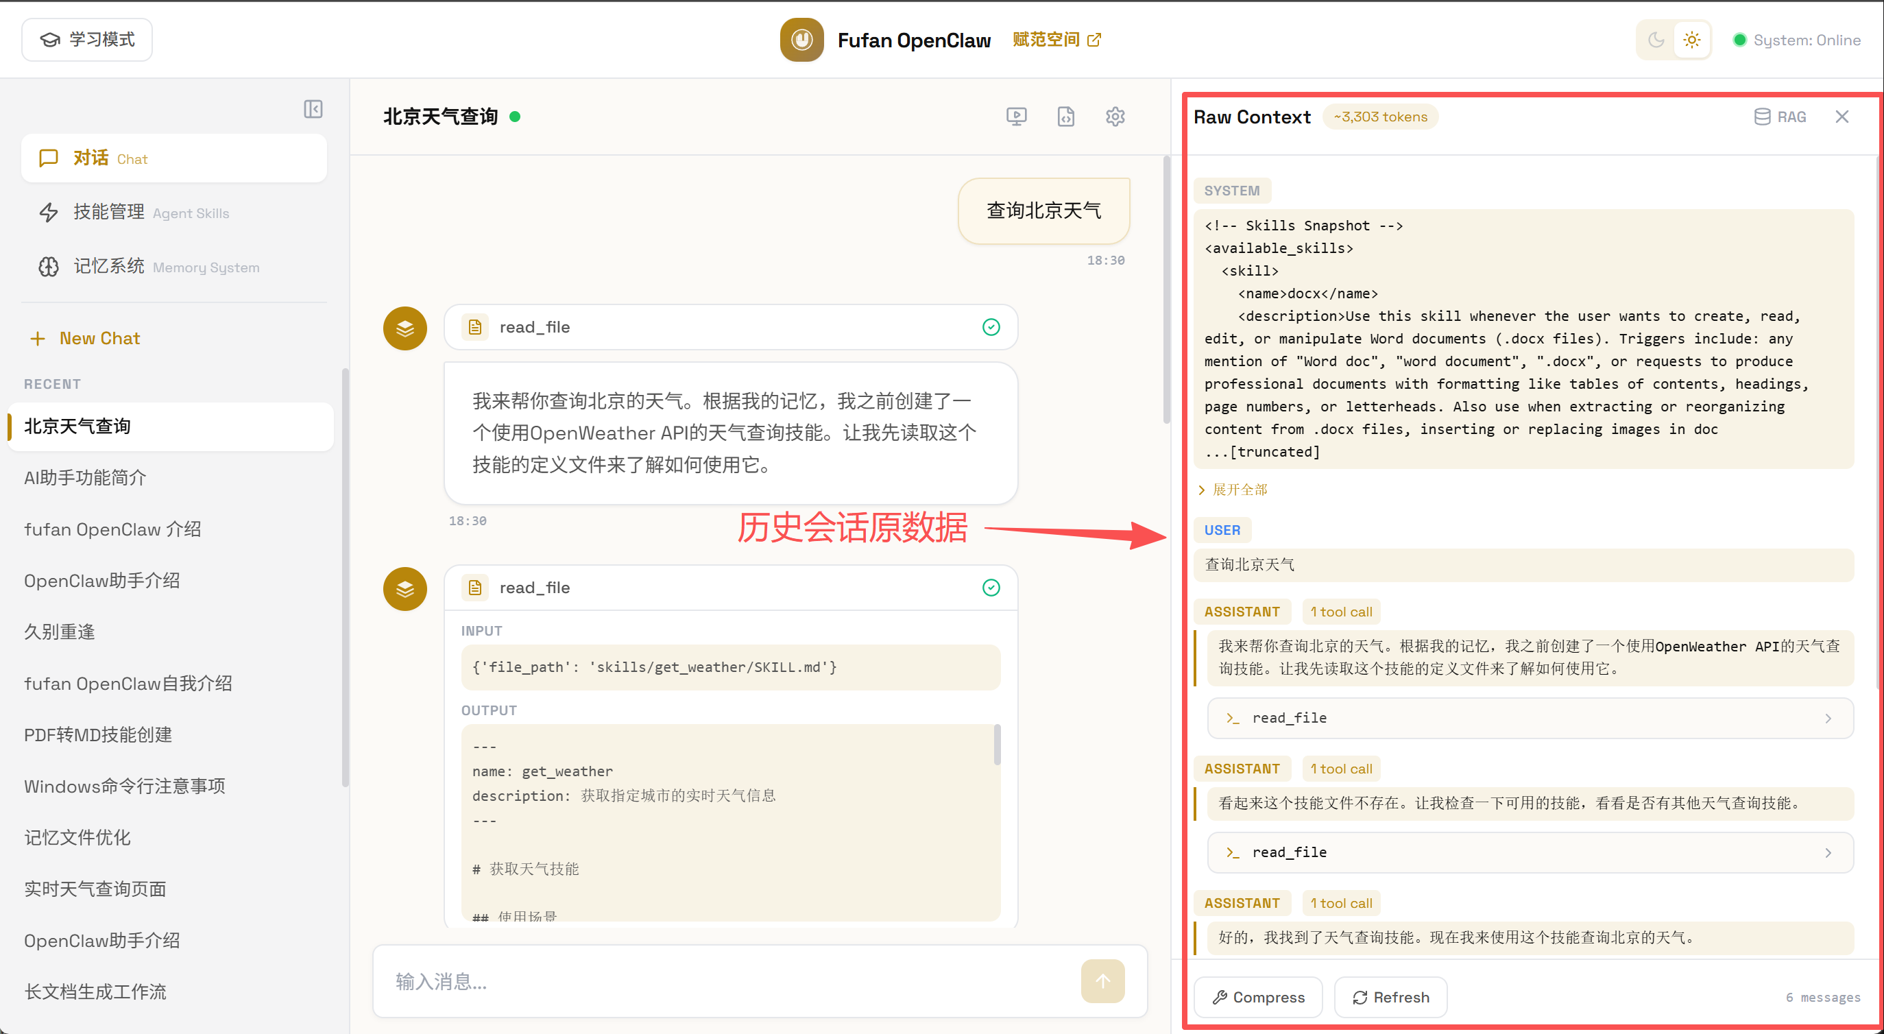Viewport: 1884px width, 1034px height.
Task: Switch to dark mode moon icon
Action: pyautogui.click(x=1656, y=40)
